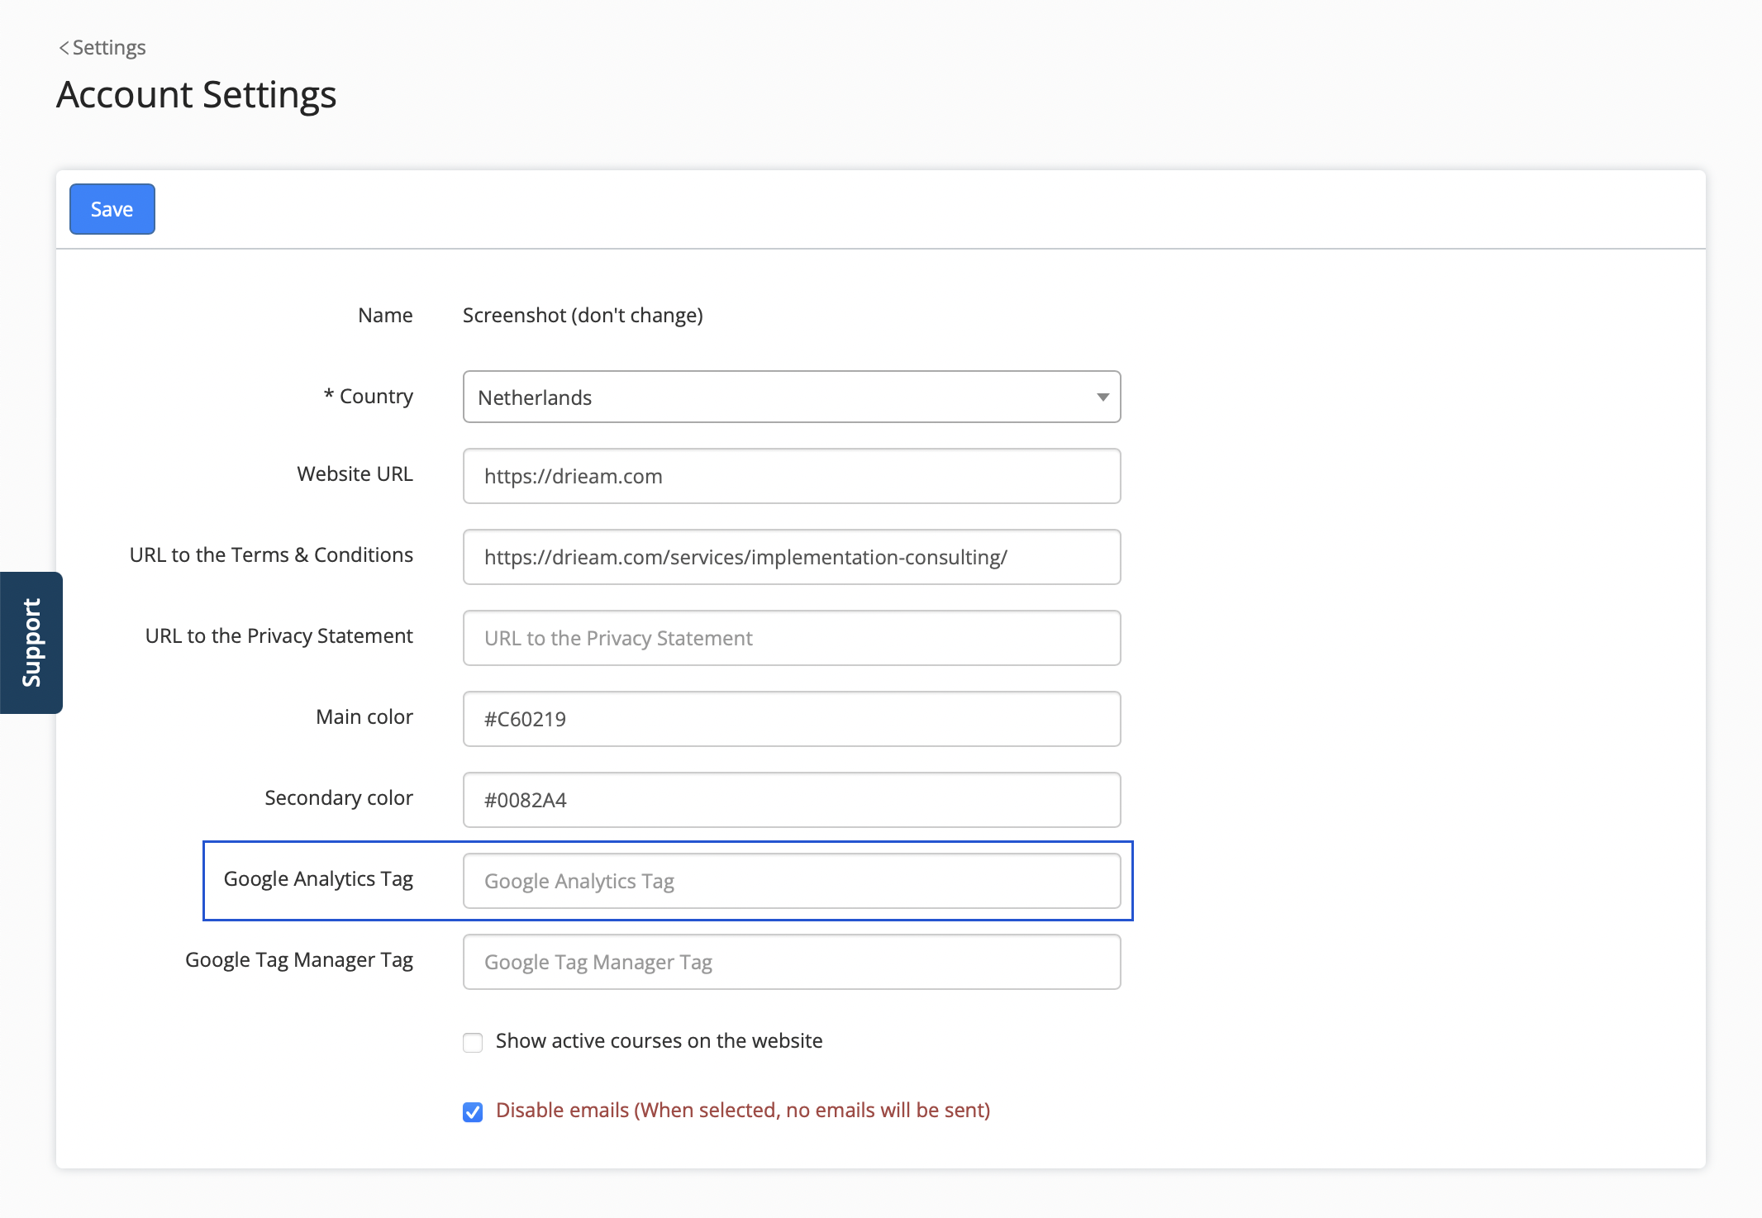The width and height of the screenshot is (1762, 1218).
Task: Focus the Google Analytics Tag field
Action: [x=792, y=881]
